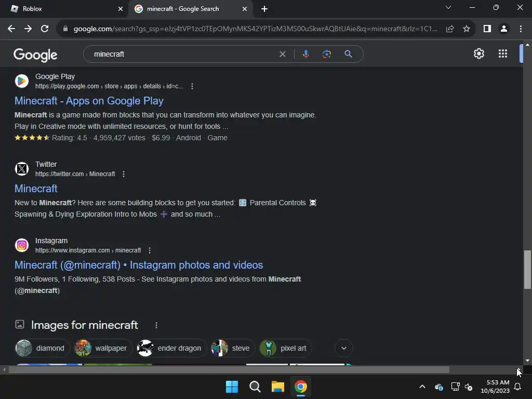Click the muted volume tray icon
532x399 pixels.
click(x=469, y=387)
